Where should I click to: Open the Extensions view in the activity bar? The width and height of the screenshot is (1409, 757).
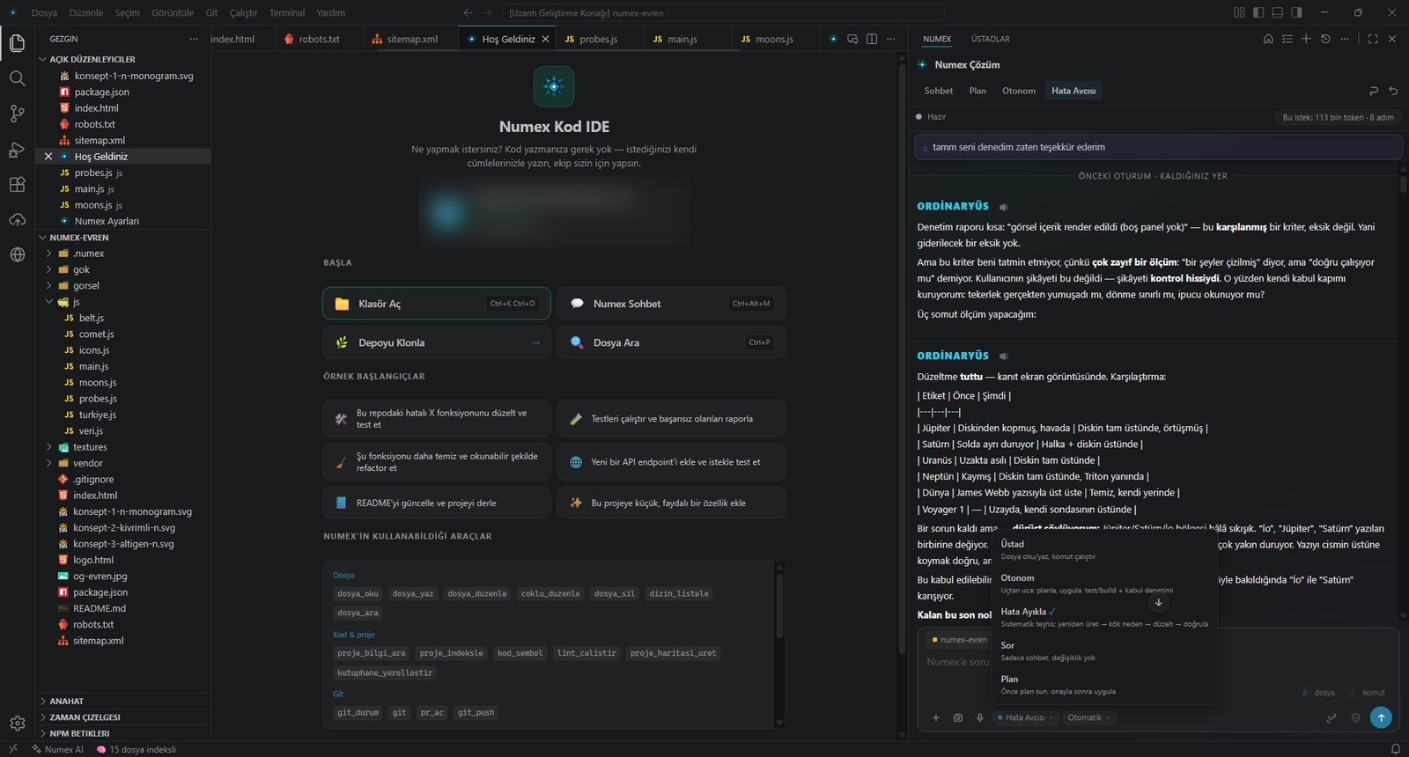[x=17, y=185]
